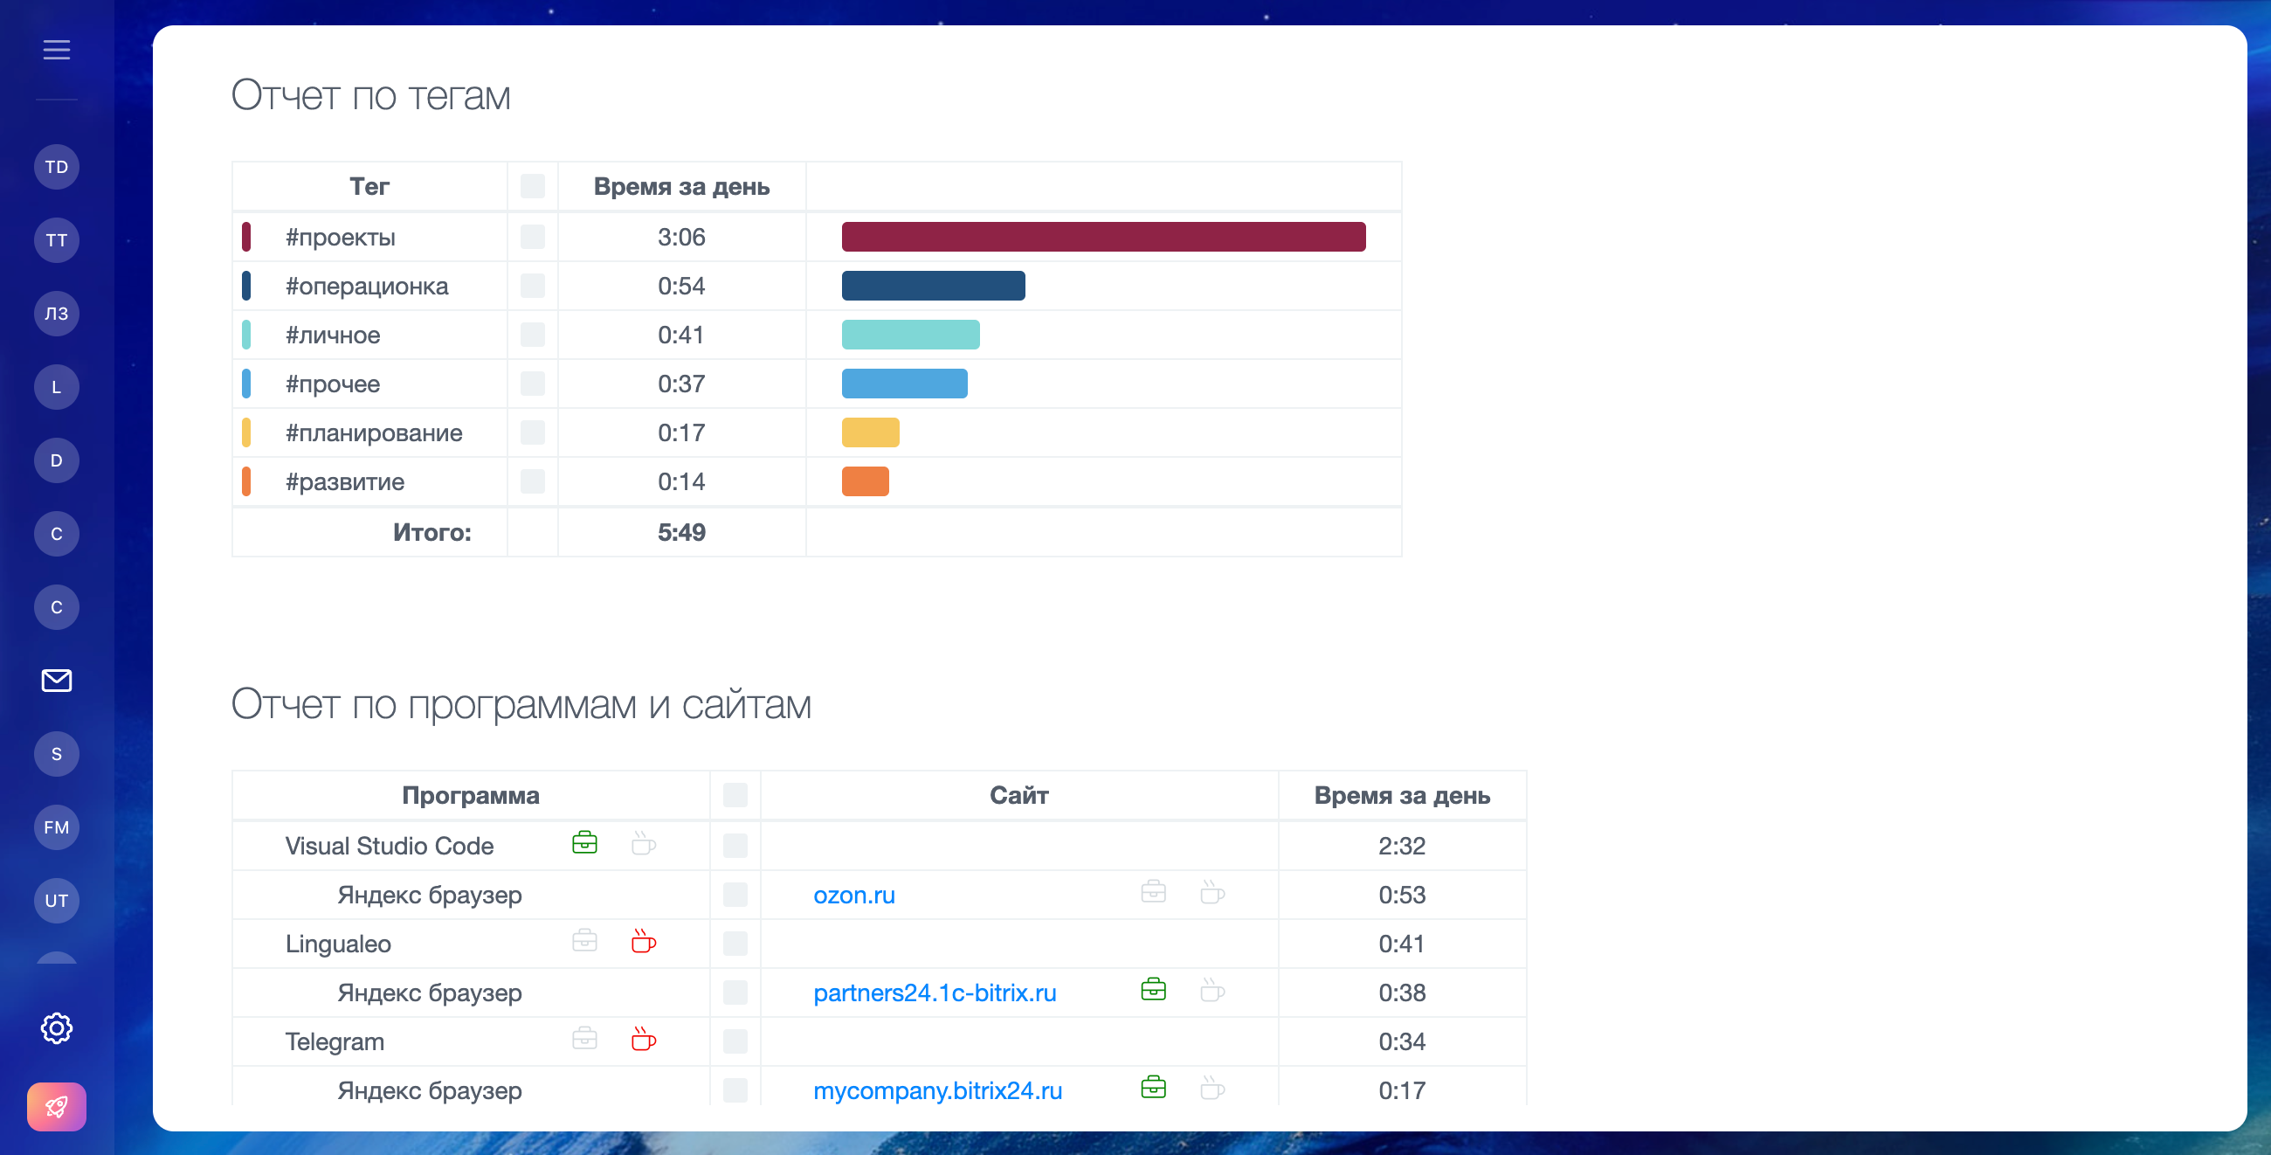Switch to the TD sidebar item

point(57,167)
